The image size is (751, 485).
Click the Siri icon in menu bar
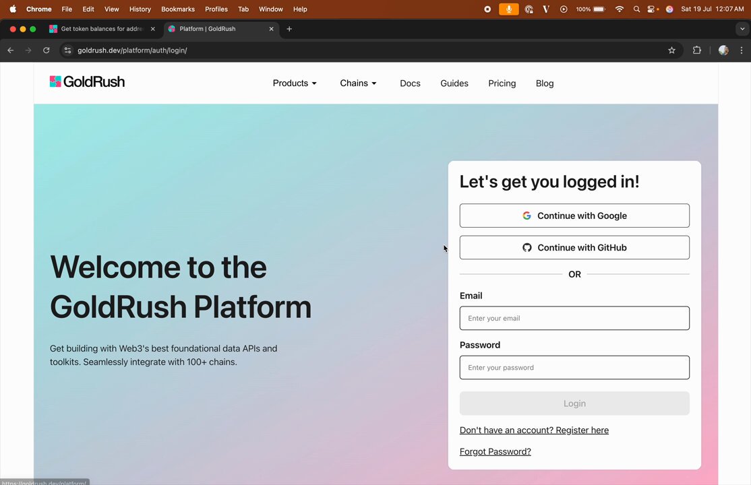(669, 9)
